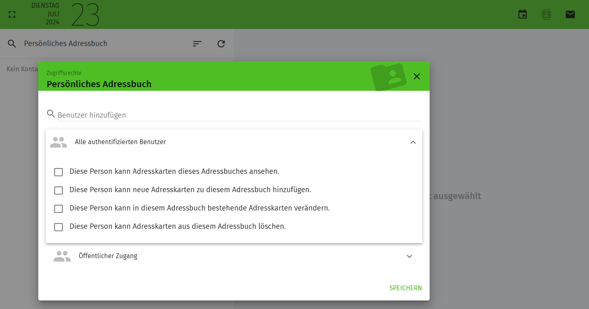Open the Address Book contacts icon
Screen dimensions: 589x309
(x=546, y=14)
